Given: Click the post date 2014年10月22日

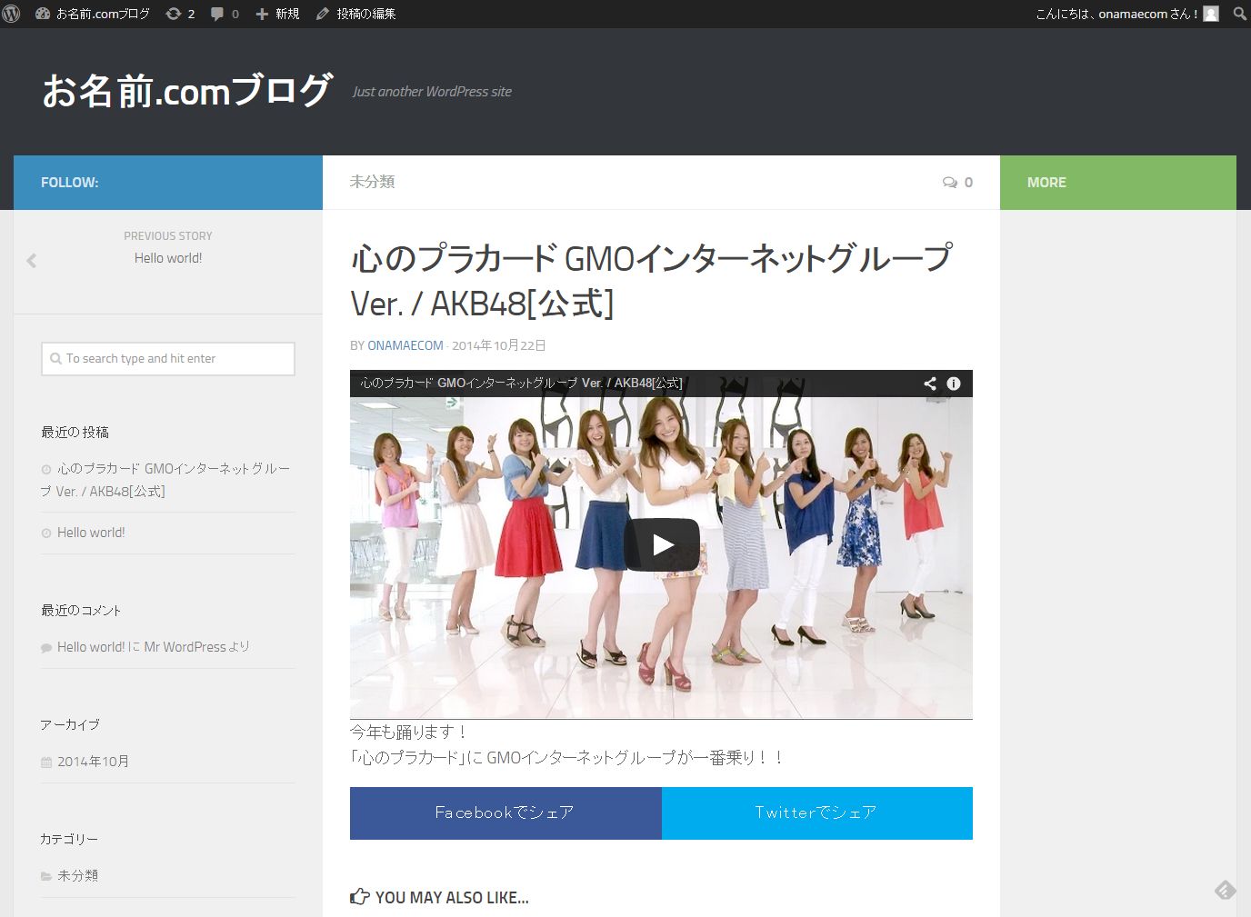Looking at the screenshot, I should [499, 345].
